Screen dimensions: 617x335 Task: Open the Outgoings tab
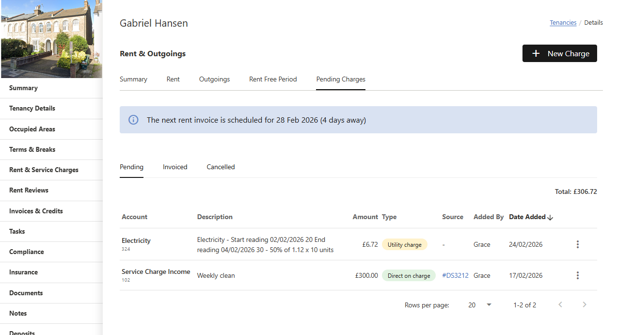click(214, 79)
